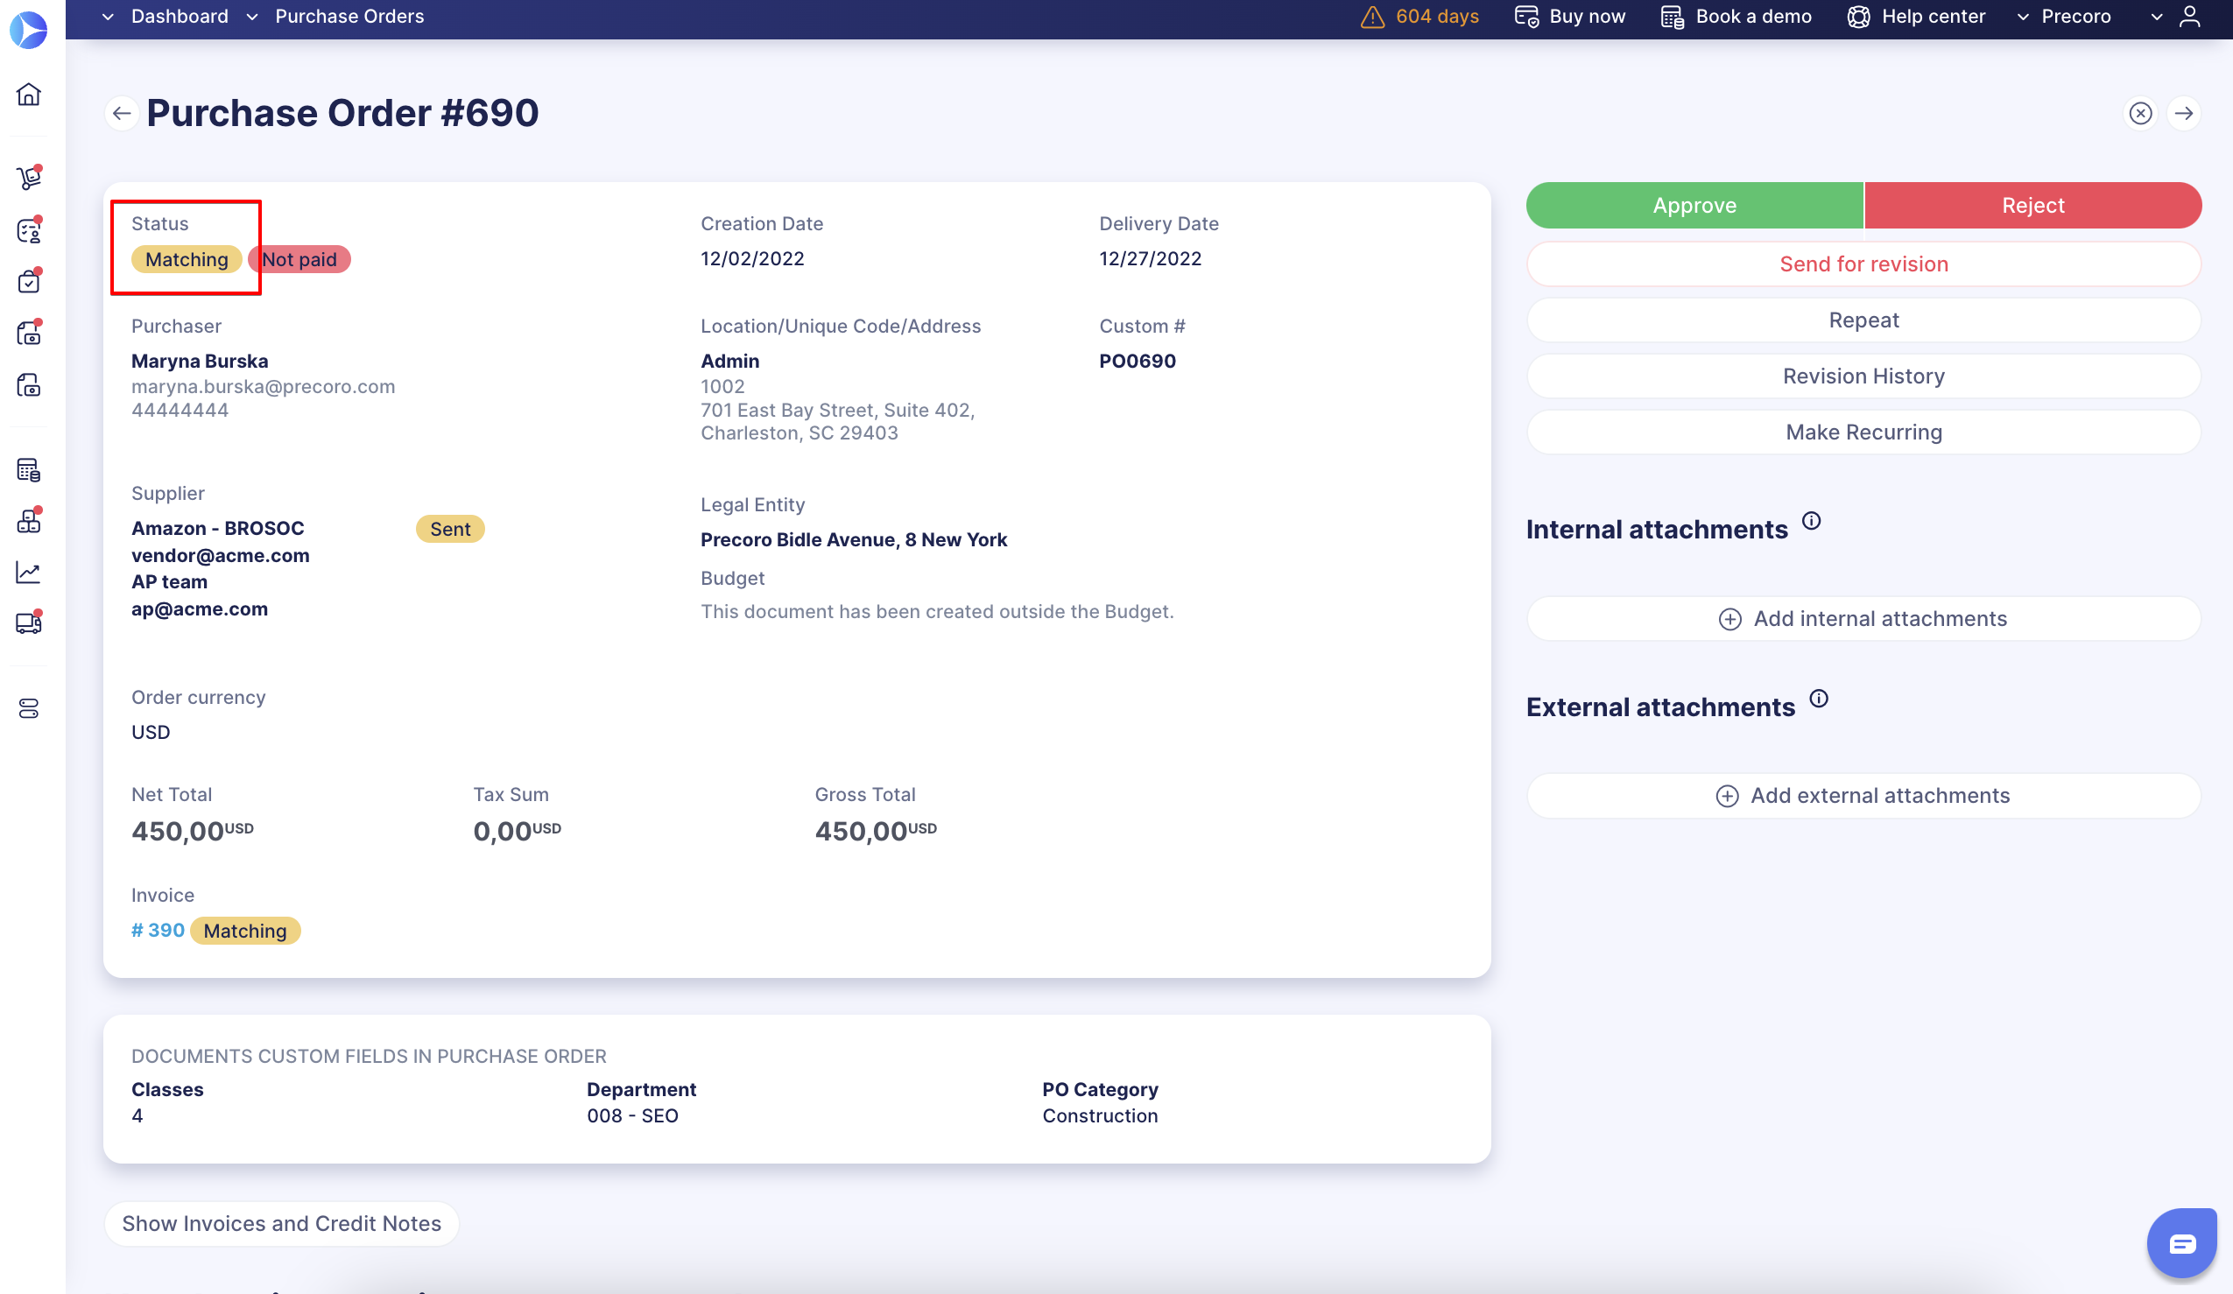Open the delivery truck sidebar icon
The width and height of the screenshot is (2233, 1294).
28,623
